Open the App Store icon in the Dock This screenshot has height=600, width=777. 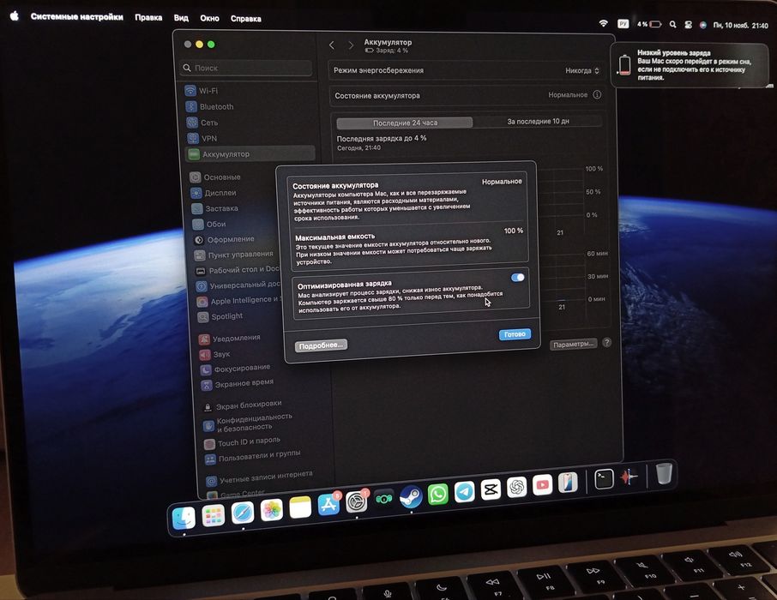click(x=328, y=504)
